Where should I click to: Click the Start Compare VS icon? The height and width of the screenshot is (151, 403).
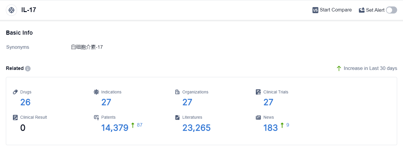[315, 10]
